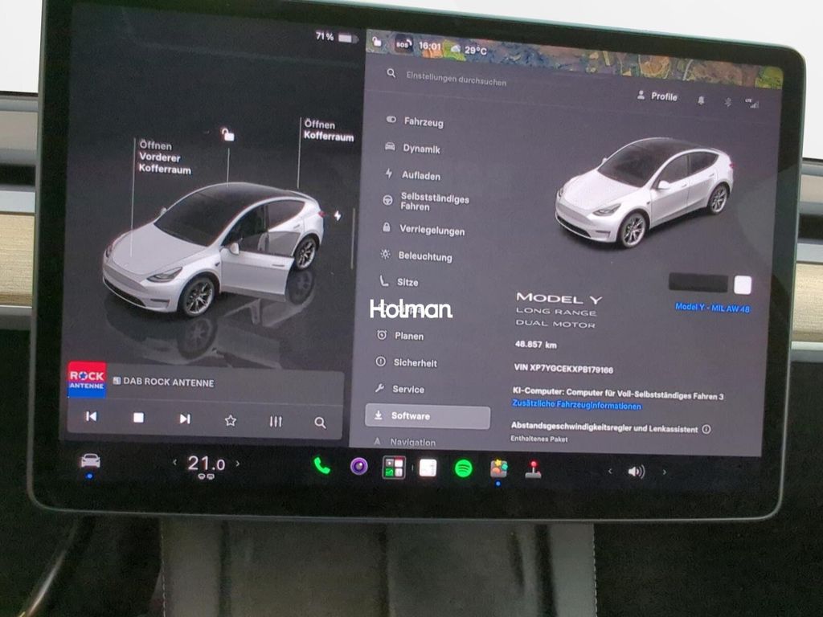Tap the Model Y car image in Software panel

[x=644, y=191]
